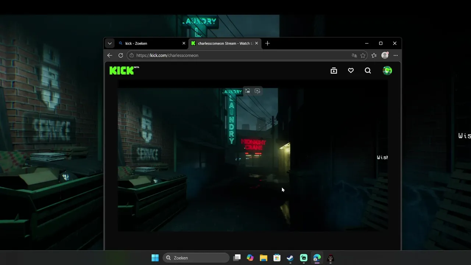Image resolution: width=471 pixels, height=265 pixels.
Task: Close the kick - Zoeken tab
Action: 184,43
